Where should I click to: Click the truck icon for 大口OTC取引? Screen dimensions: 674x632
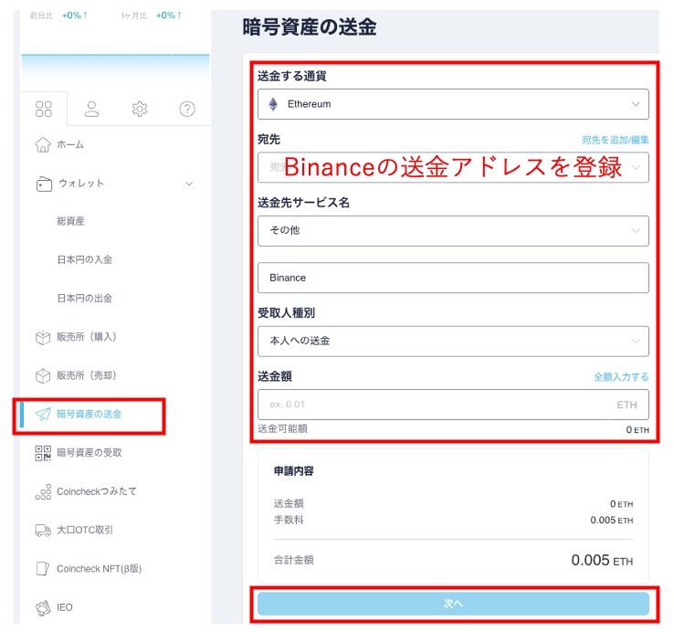[x=43, y=531]
